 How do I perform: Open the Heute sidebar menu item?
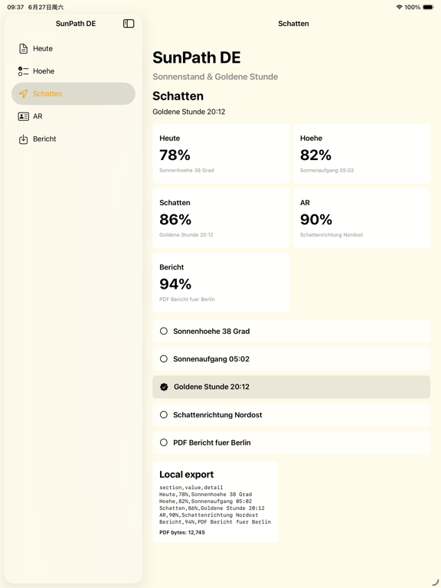point(73,49)
